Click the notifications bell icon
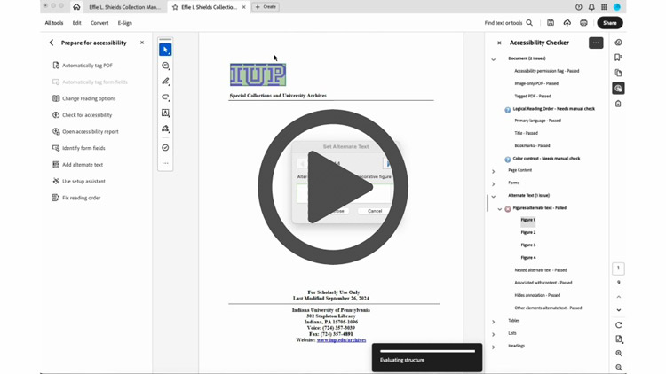Screen dimensions: 666x374 591,7
